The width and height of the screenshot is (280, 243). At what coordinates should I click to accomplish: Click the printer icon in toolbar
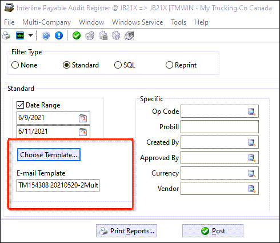click(6, 35)
